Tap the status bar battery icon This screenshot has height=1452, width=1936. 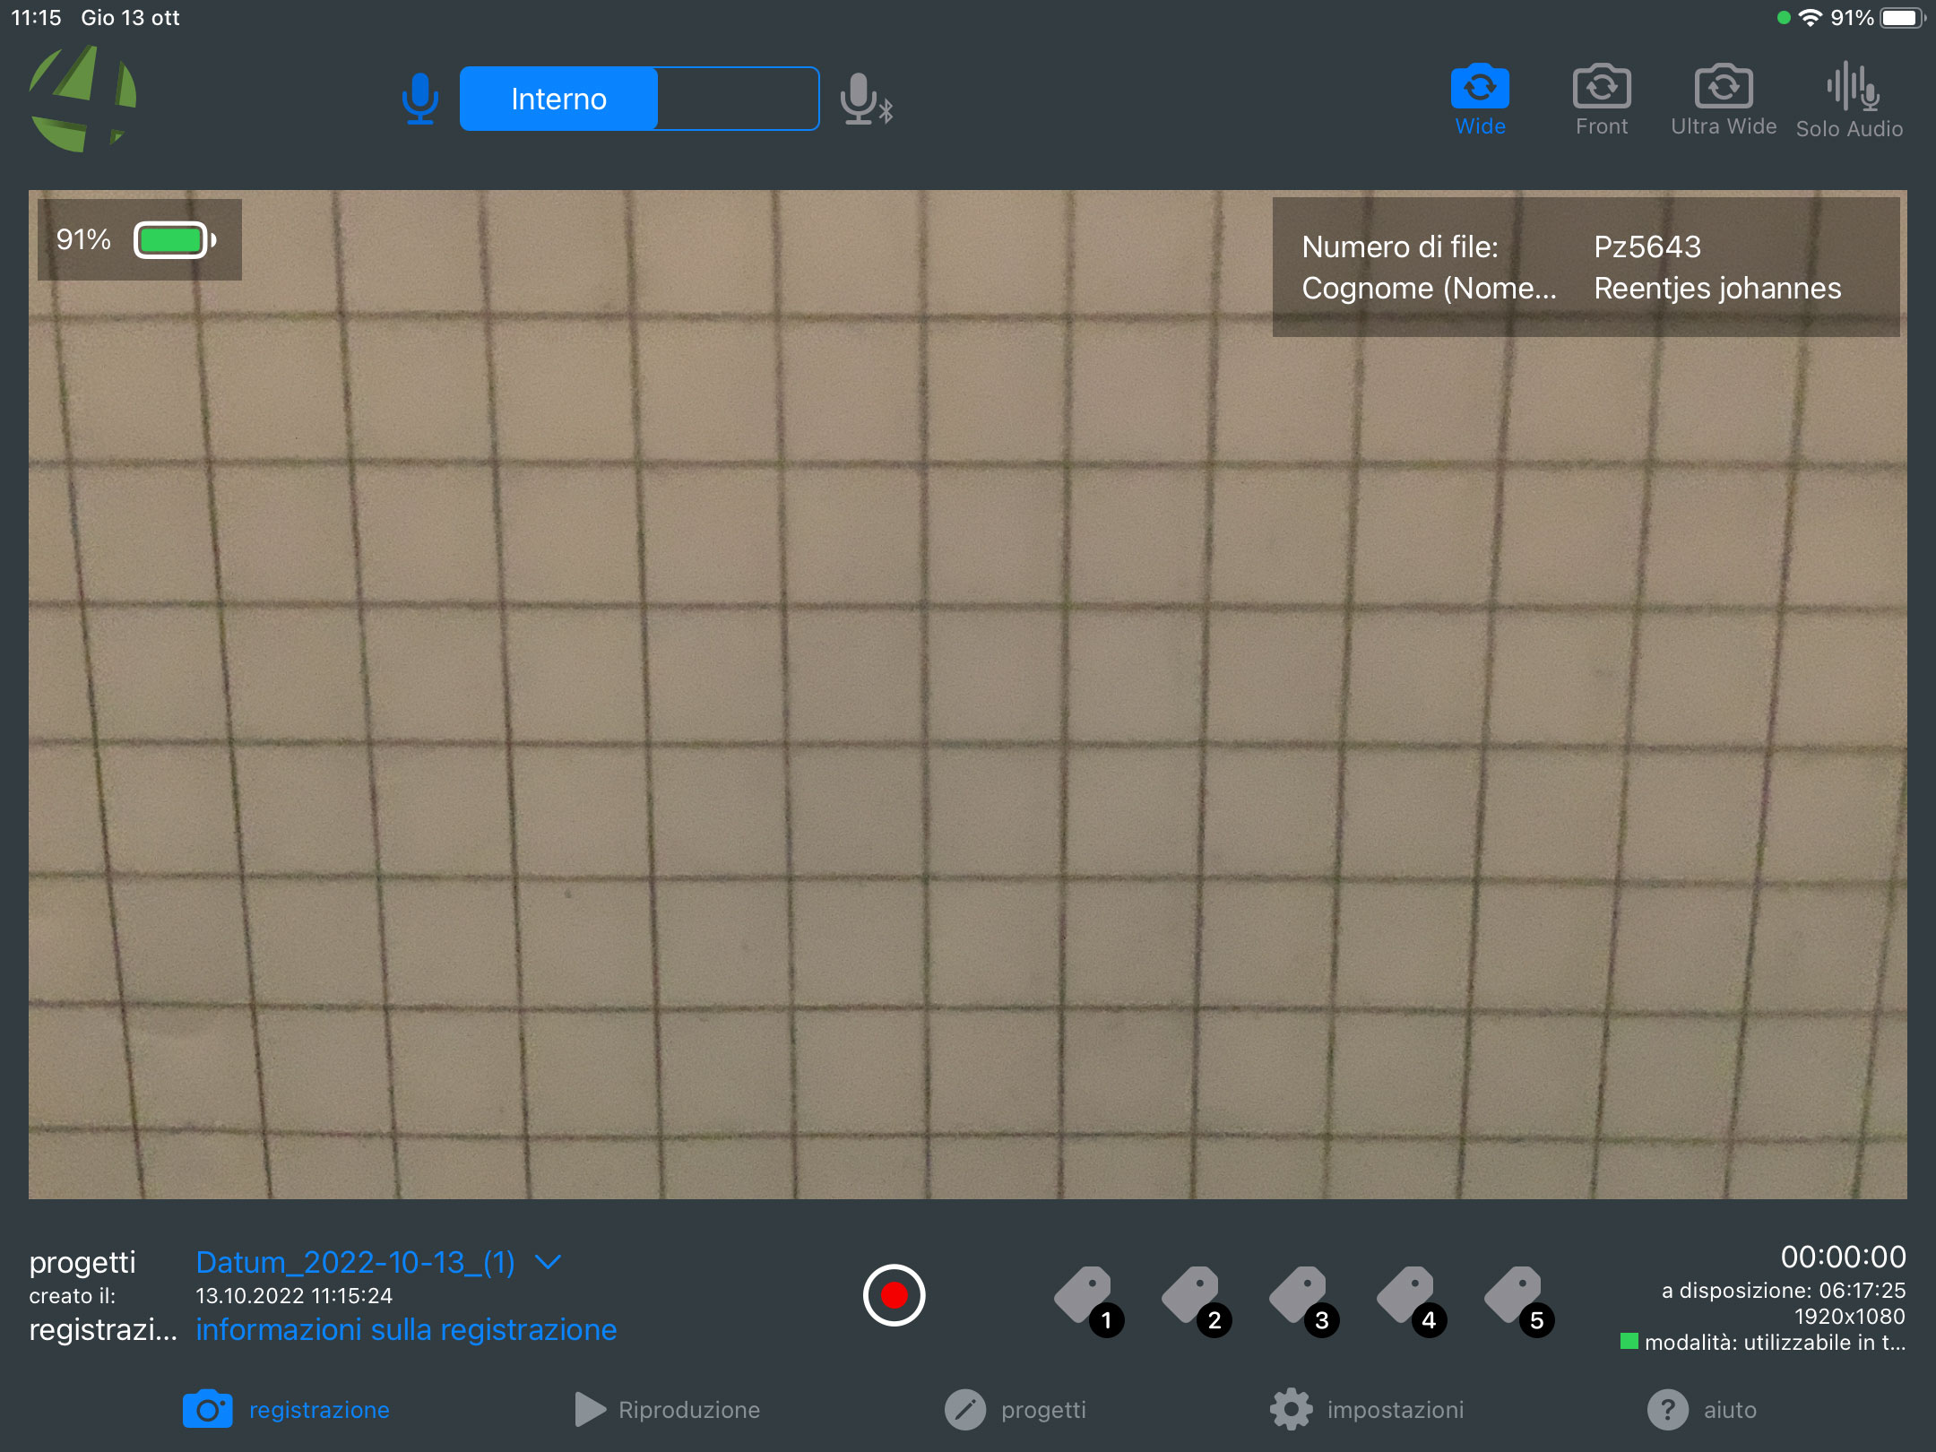pos(1903,18)
